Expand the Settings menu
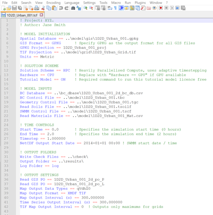Image resolution: width=213 pixels, height=215 pixels. [x=89, y=2]
